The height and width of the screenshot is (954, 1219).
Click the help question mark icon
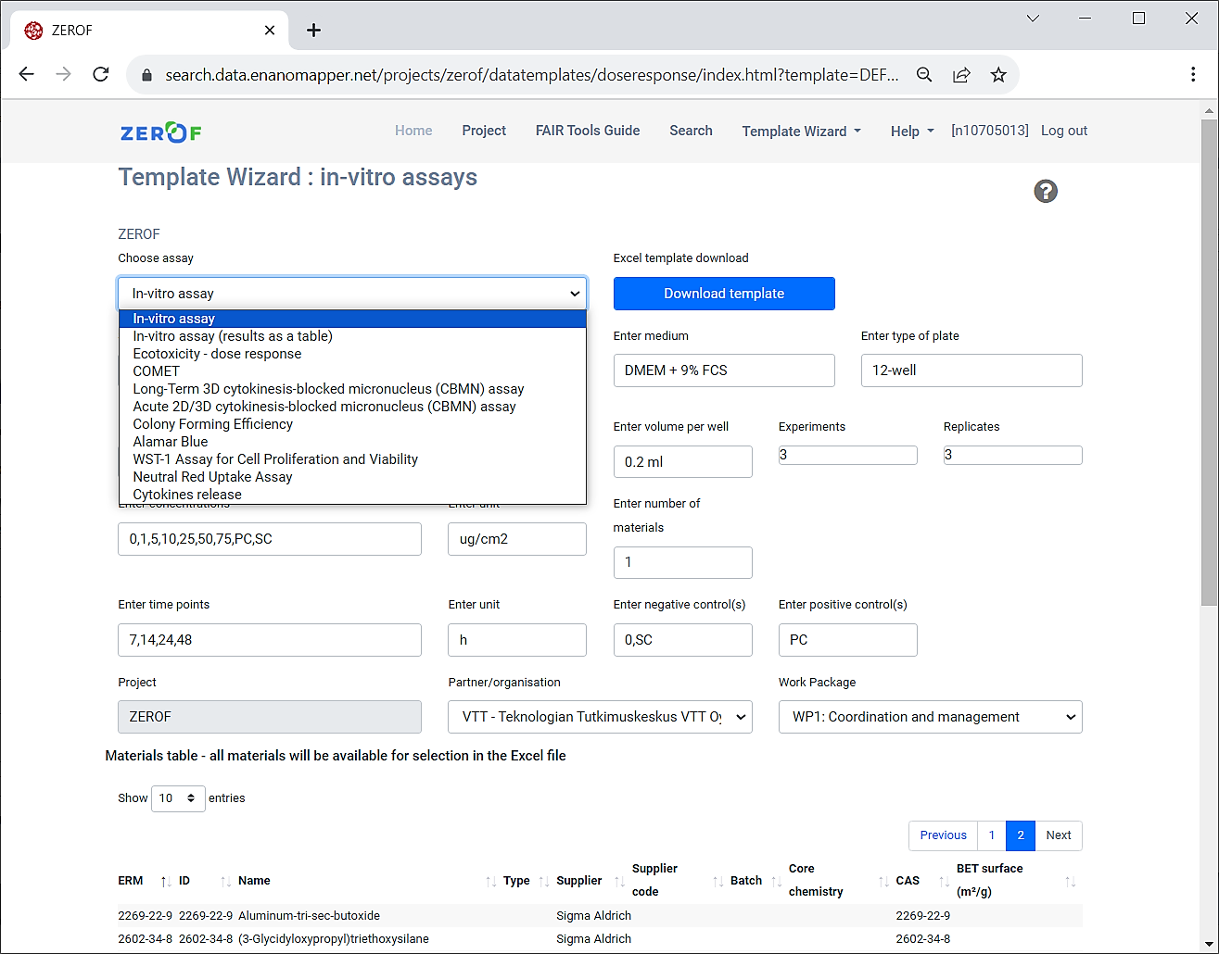1045,192
